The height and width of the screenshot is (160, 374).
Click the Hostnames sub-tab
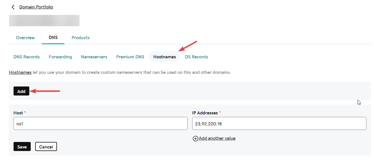165,57
